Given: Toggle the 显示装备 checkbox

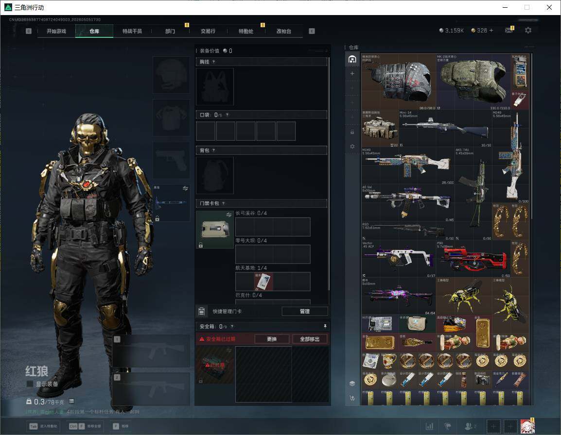Looking at the screenshot, I should pyautogui.click(x=30, y=384).
